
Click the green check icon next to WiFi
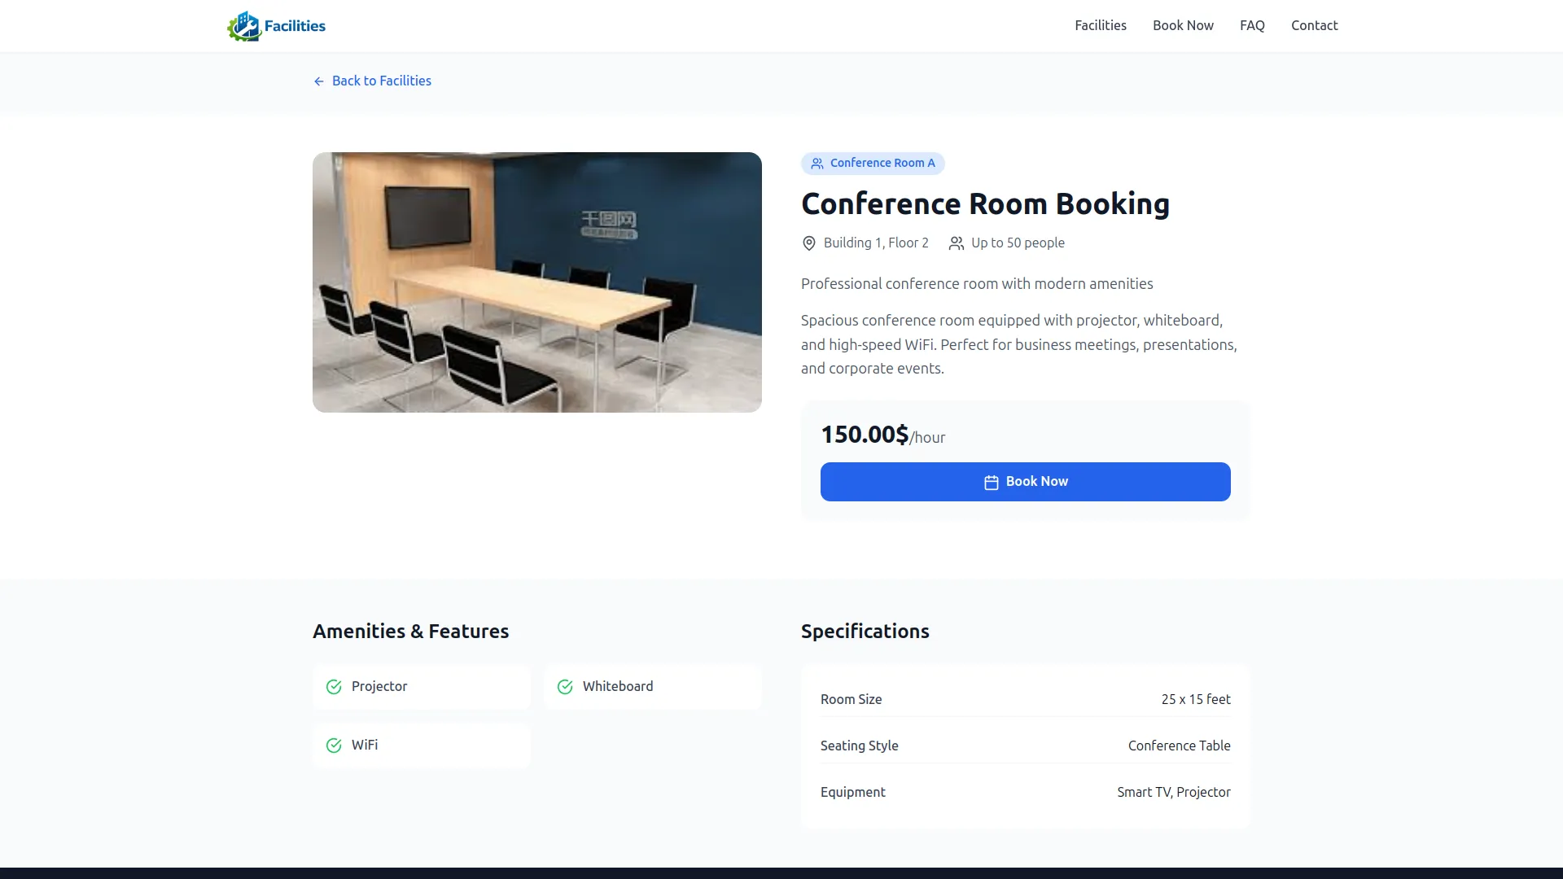point(334,746)
